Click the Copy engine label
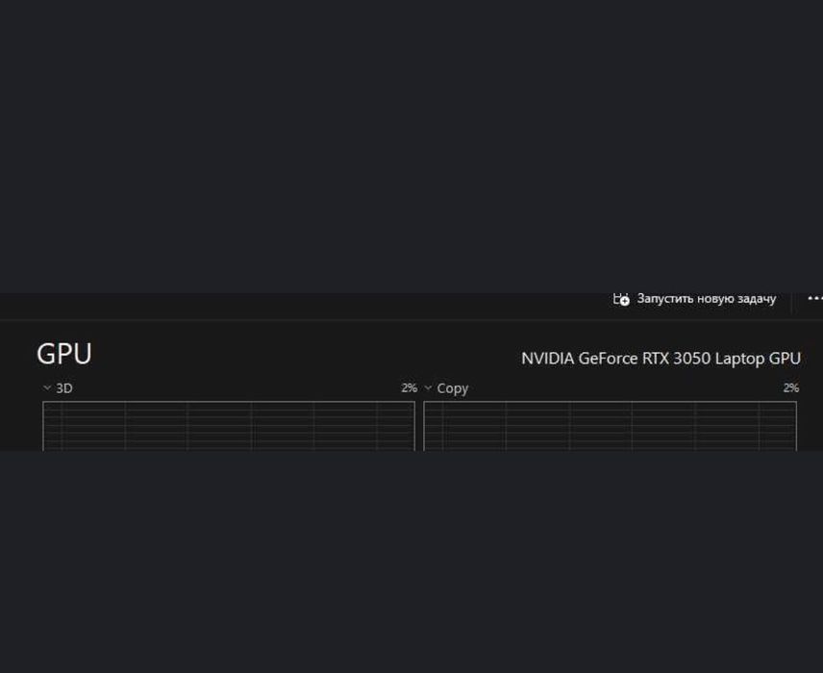 [453, 388]
